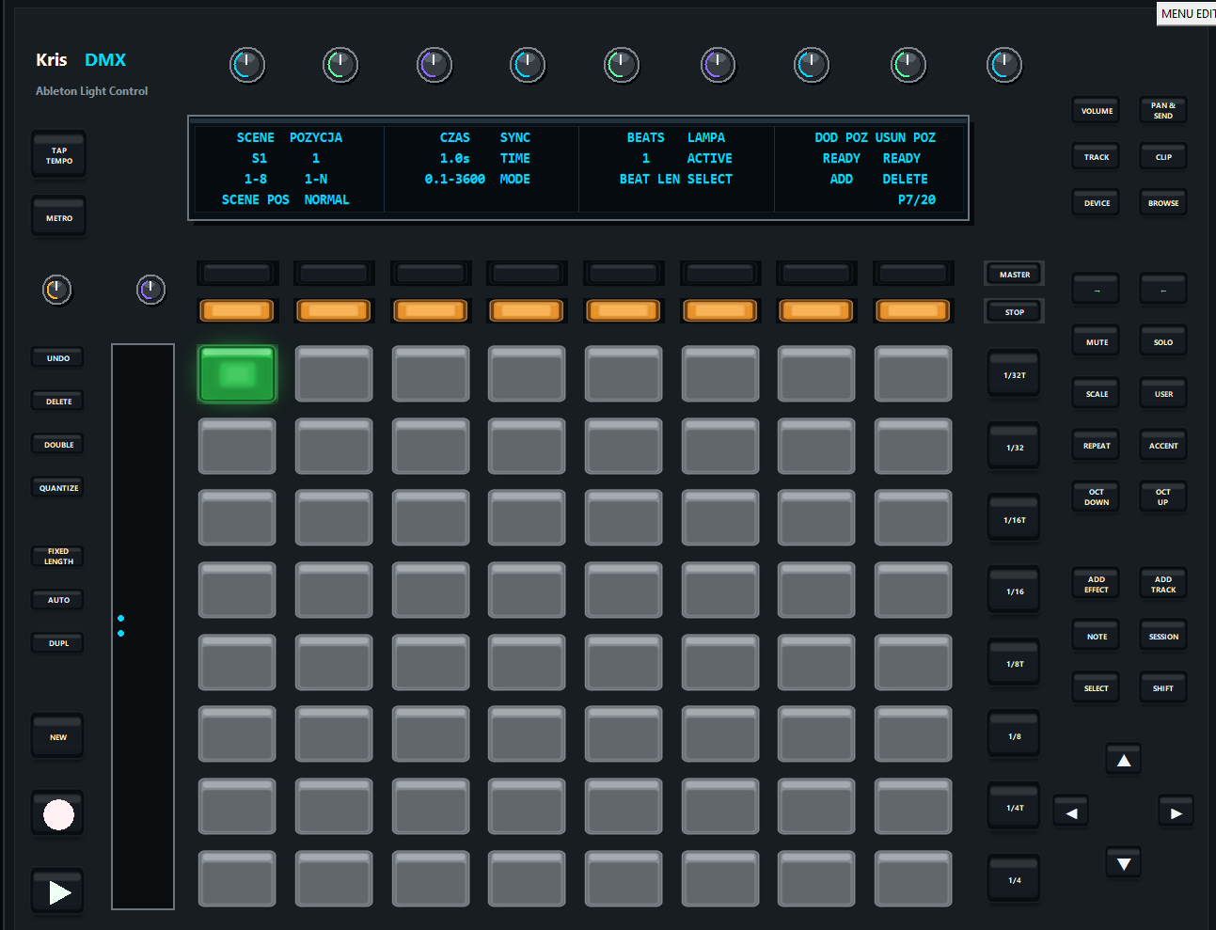The image size is (1216, 930).
Task: Select the 1/8 repeat interval button
Action: click(x=1014, y=735)
